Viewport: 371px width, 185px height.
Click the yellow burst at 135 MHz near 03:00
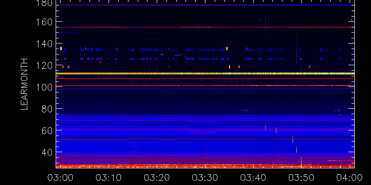coord(61,48)
